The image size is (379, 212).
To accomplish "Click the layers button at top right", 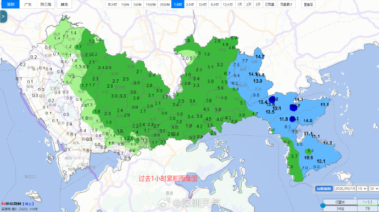I will pyautogui.click(x=308, y=4).
